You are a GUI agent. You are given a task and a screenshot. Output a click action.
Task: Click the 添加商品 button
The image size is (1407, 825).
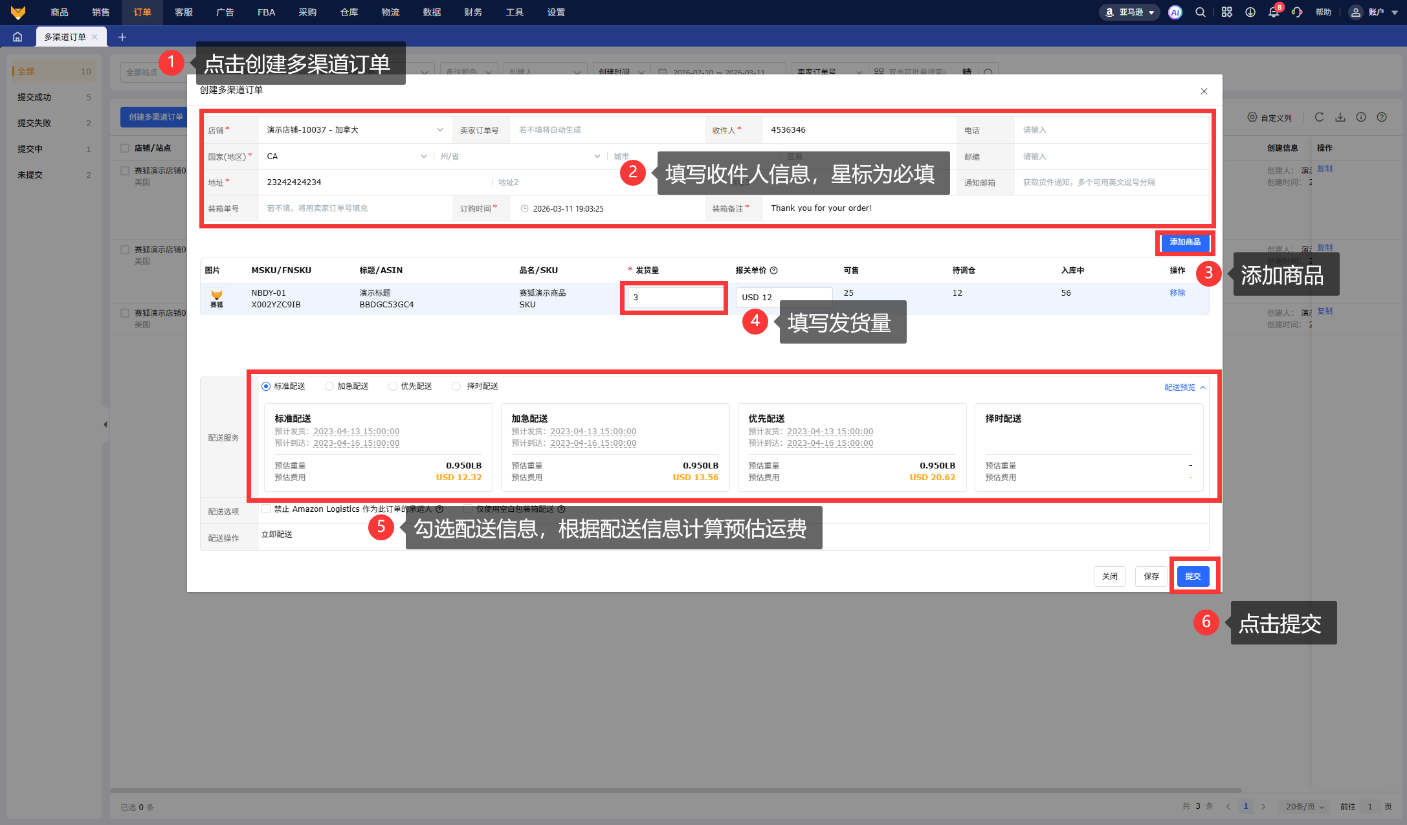[1184, 242]
